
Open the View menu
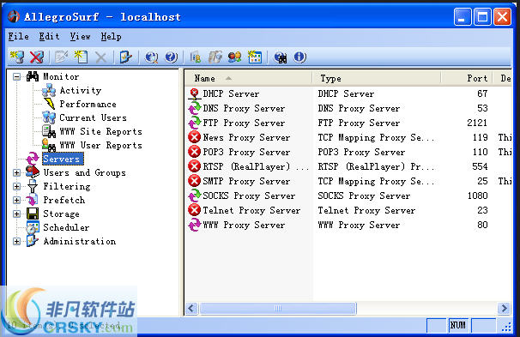[x=80, y=36]
